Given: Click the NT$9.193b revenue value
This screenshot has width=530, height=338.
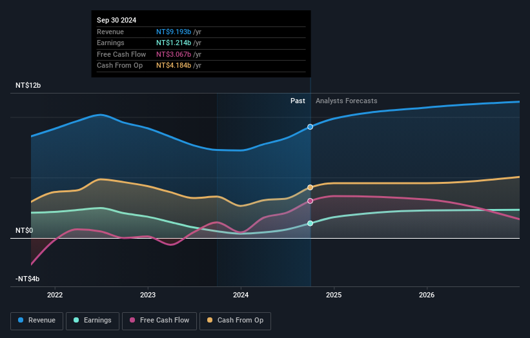Looking at the screenshot, I should [174, 32].
